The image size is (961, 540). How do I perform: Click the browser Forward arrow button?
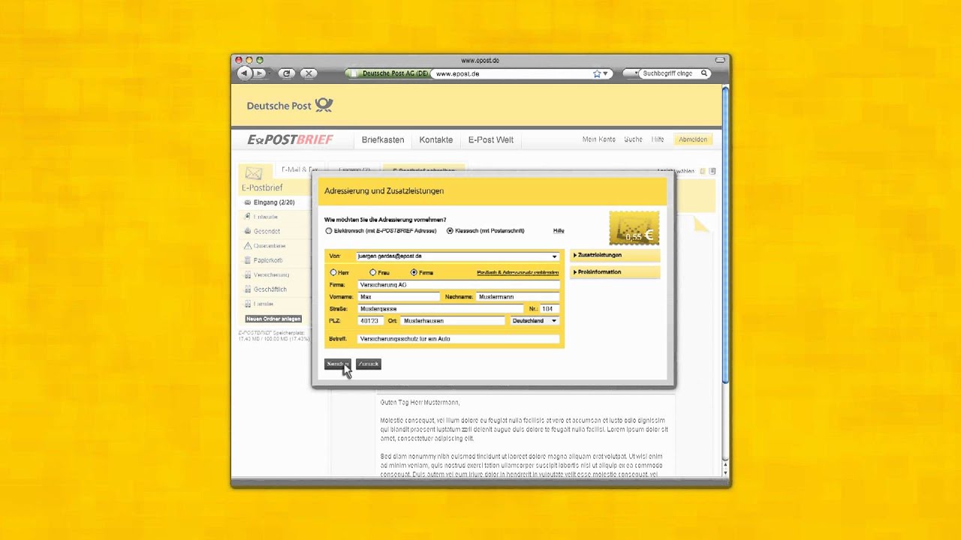[260, 73]
